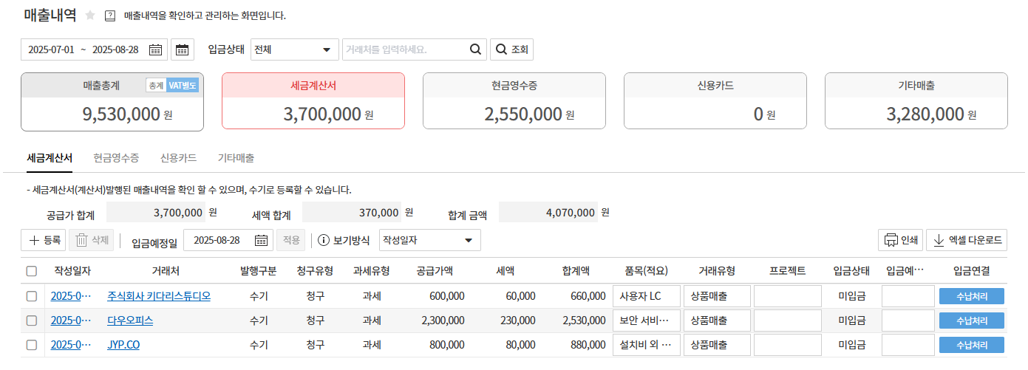The image size is (1028, 370).
Task: Download the list with 엑셀 다운로드
Action: pyautogui.click(x=967, y=240)
